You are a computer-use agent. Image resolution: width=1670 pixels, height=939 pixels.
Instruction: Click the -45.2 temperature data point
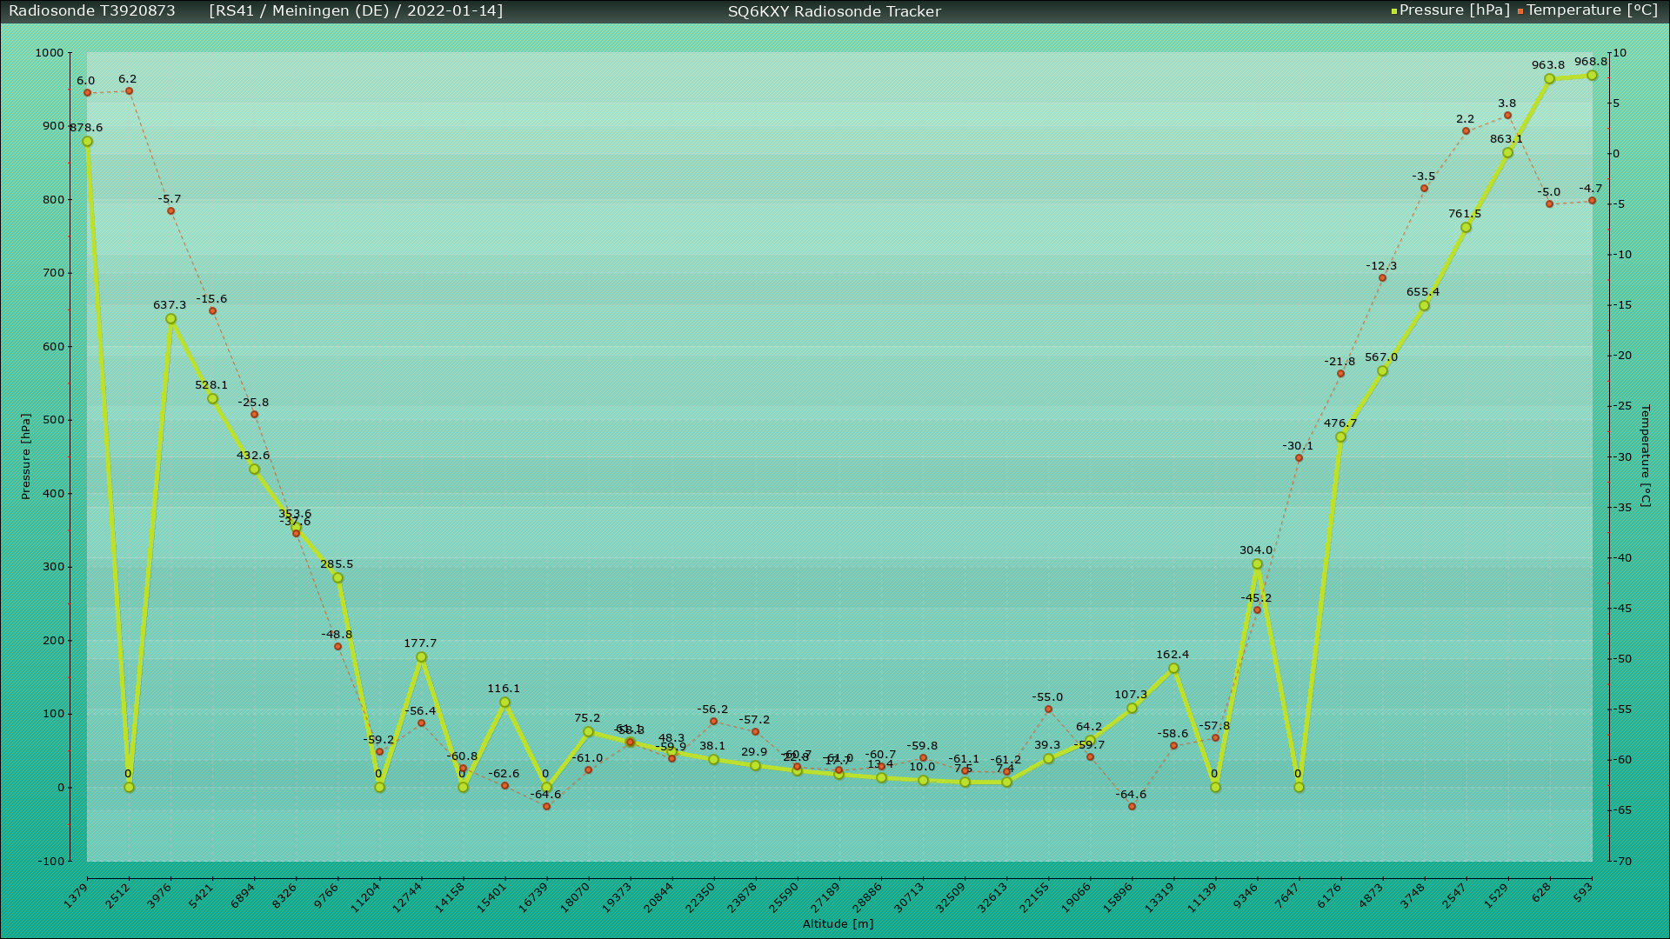click(1257, 610)
